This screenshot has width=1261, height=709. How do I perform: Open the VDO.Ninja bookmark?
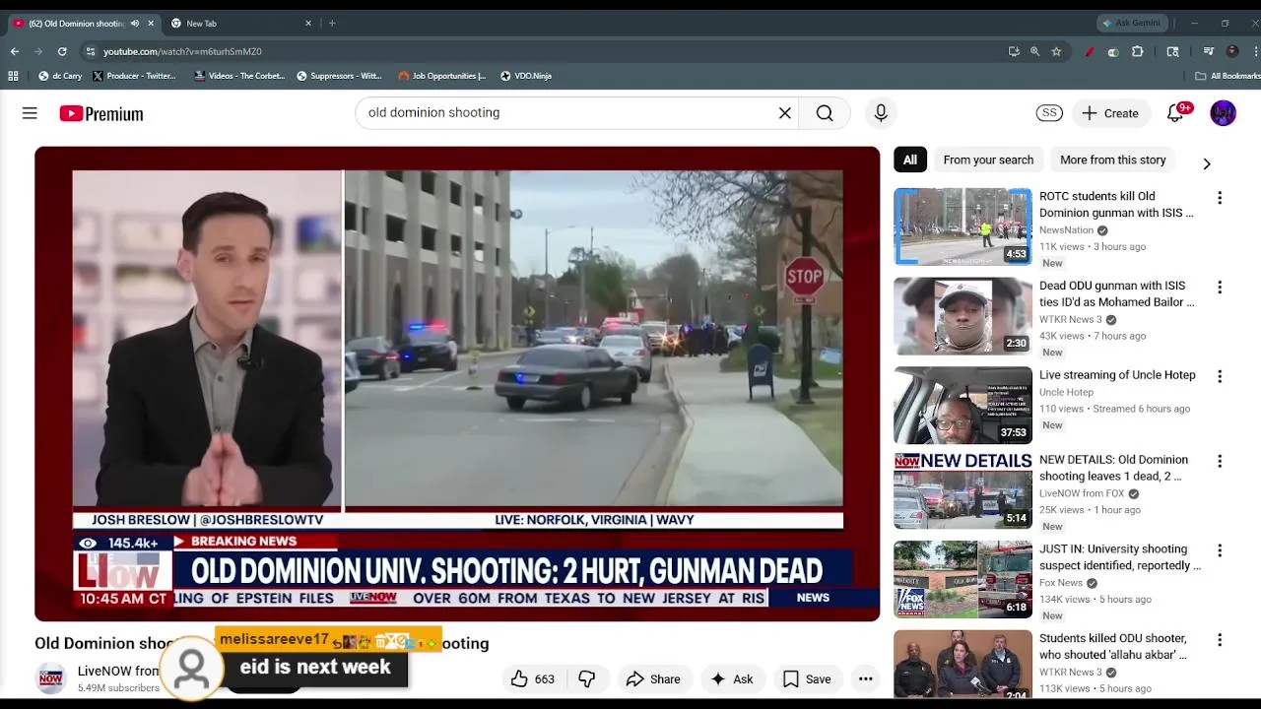[526, 76]
